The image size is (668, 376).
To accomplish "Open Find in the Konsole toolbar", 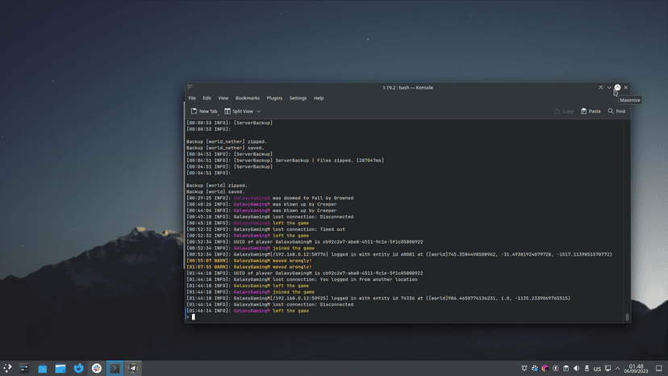I will 616,111.
